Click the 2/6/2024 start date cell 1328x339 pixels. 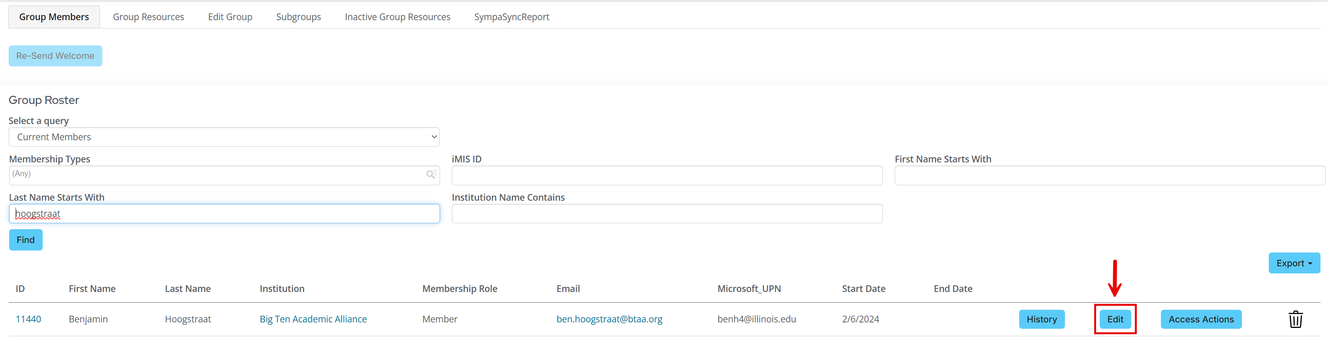click(x=860, y=319)
